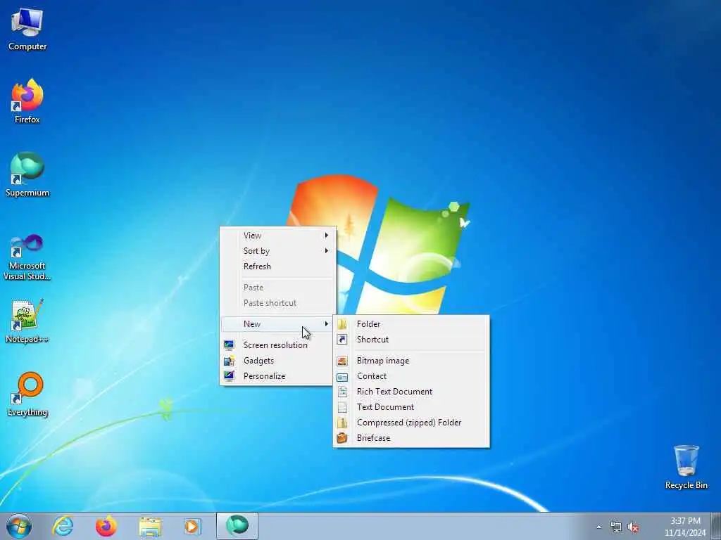The height and width of the screenshot is (540, 721).
Task: Select the Microsoft Visual Studio shortcut
Action: (27, 257)
